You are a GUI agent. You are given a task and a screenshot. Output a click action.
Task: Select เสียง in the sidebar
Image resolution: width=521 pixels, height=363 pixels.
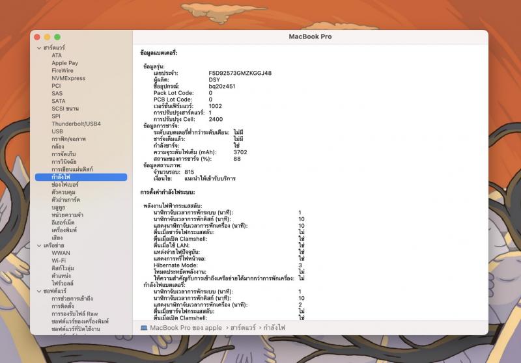(x=57, y=238)
